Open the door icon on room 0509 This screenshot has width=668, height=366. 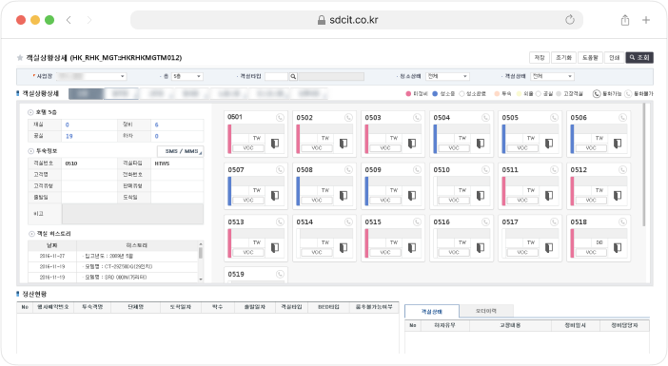click(x=412, y=195)
